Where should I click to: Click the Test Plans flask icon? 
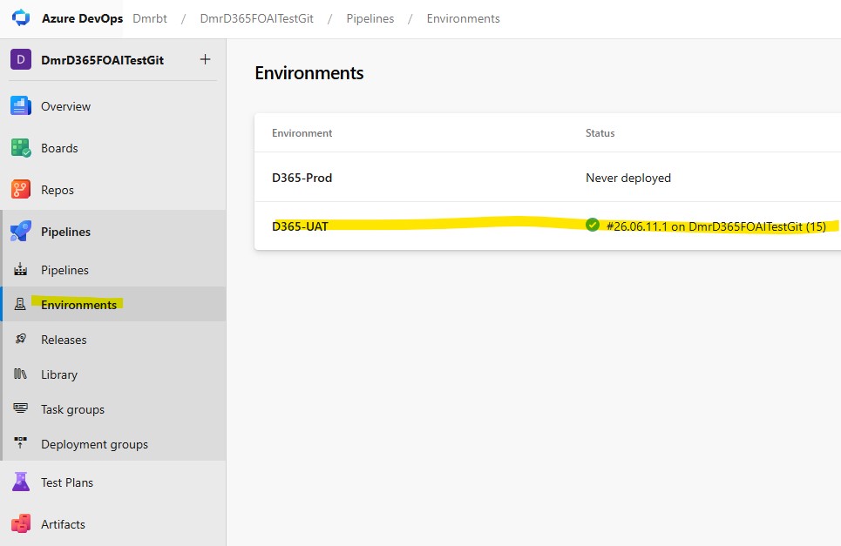pyautogui.click(x=20, y=482)
